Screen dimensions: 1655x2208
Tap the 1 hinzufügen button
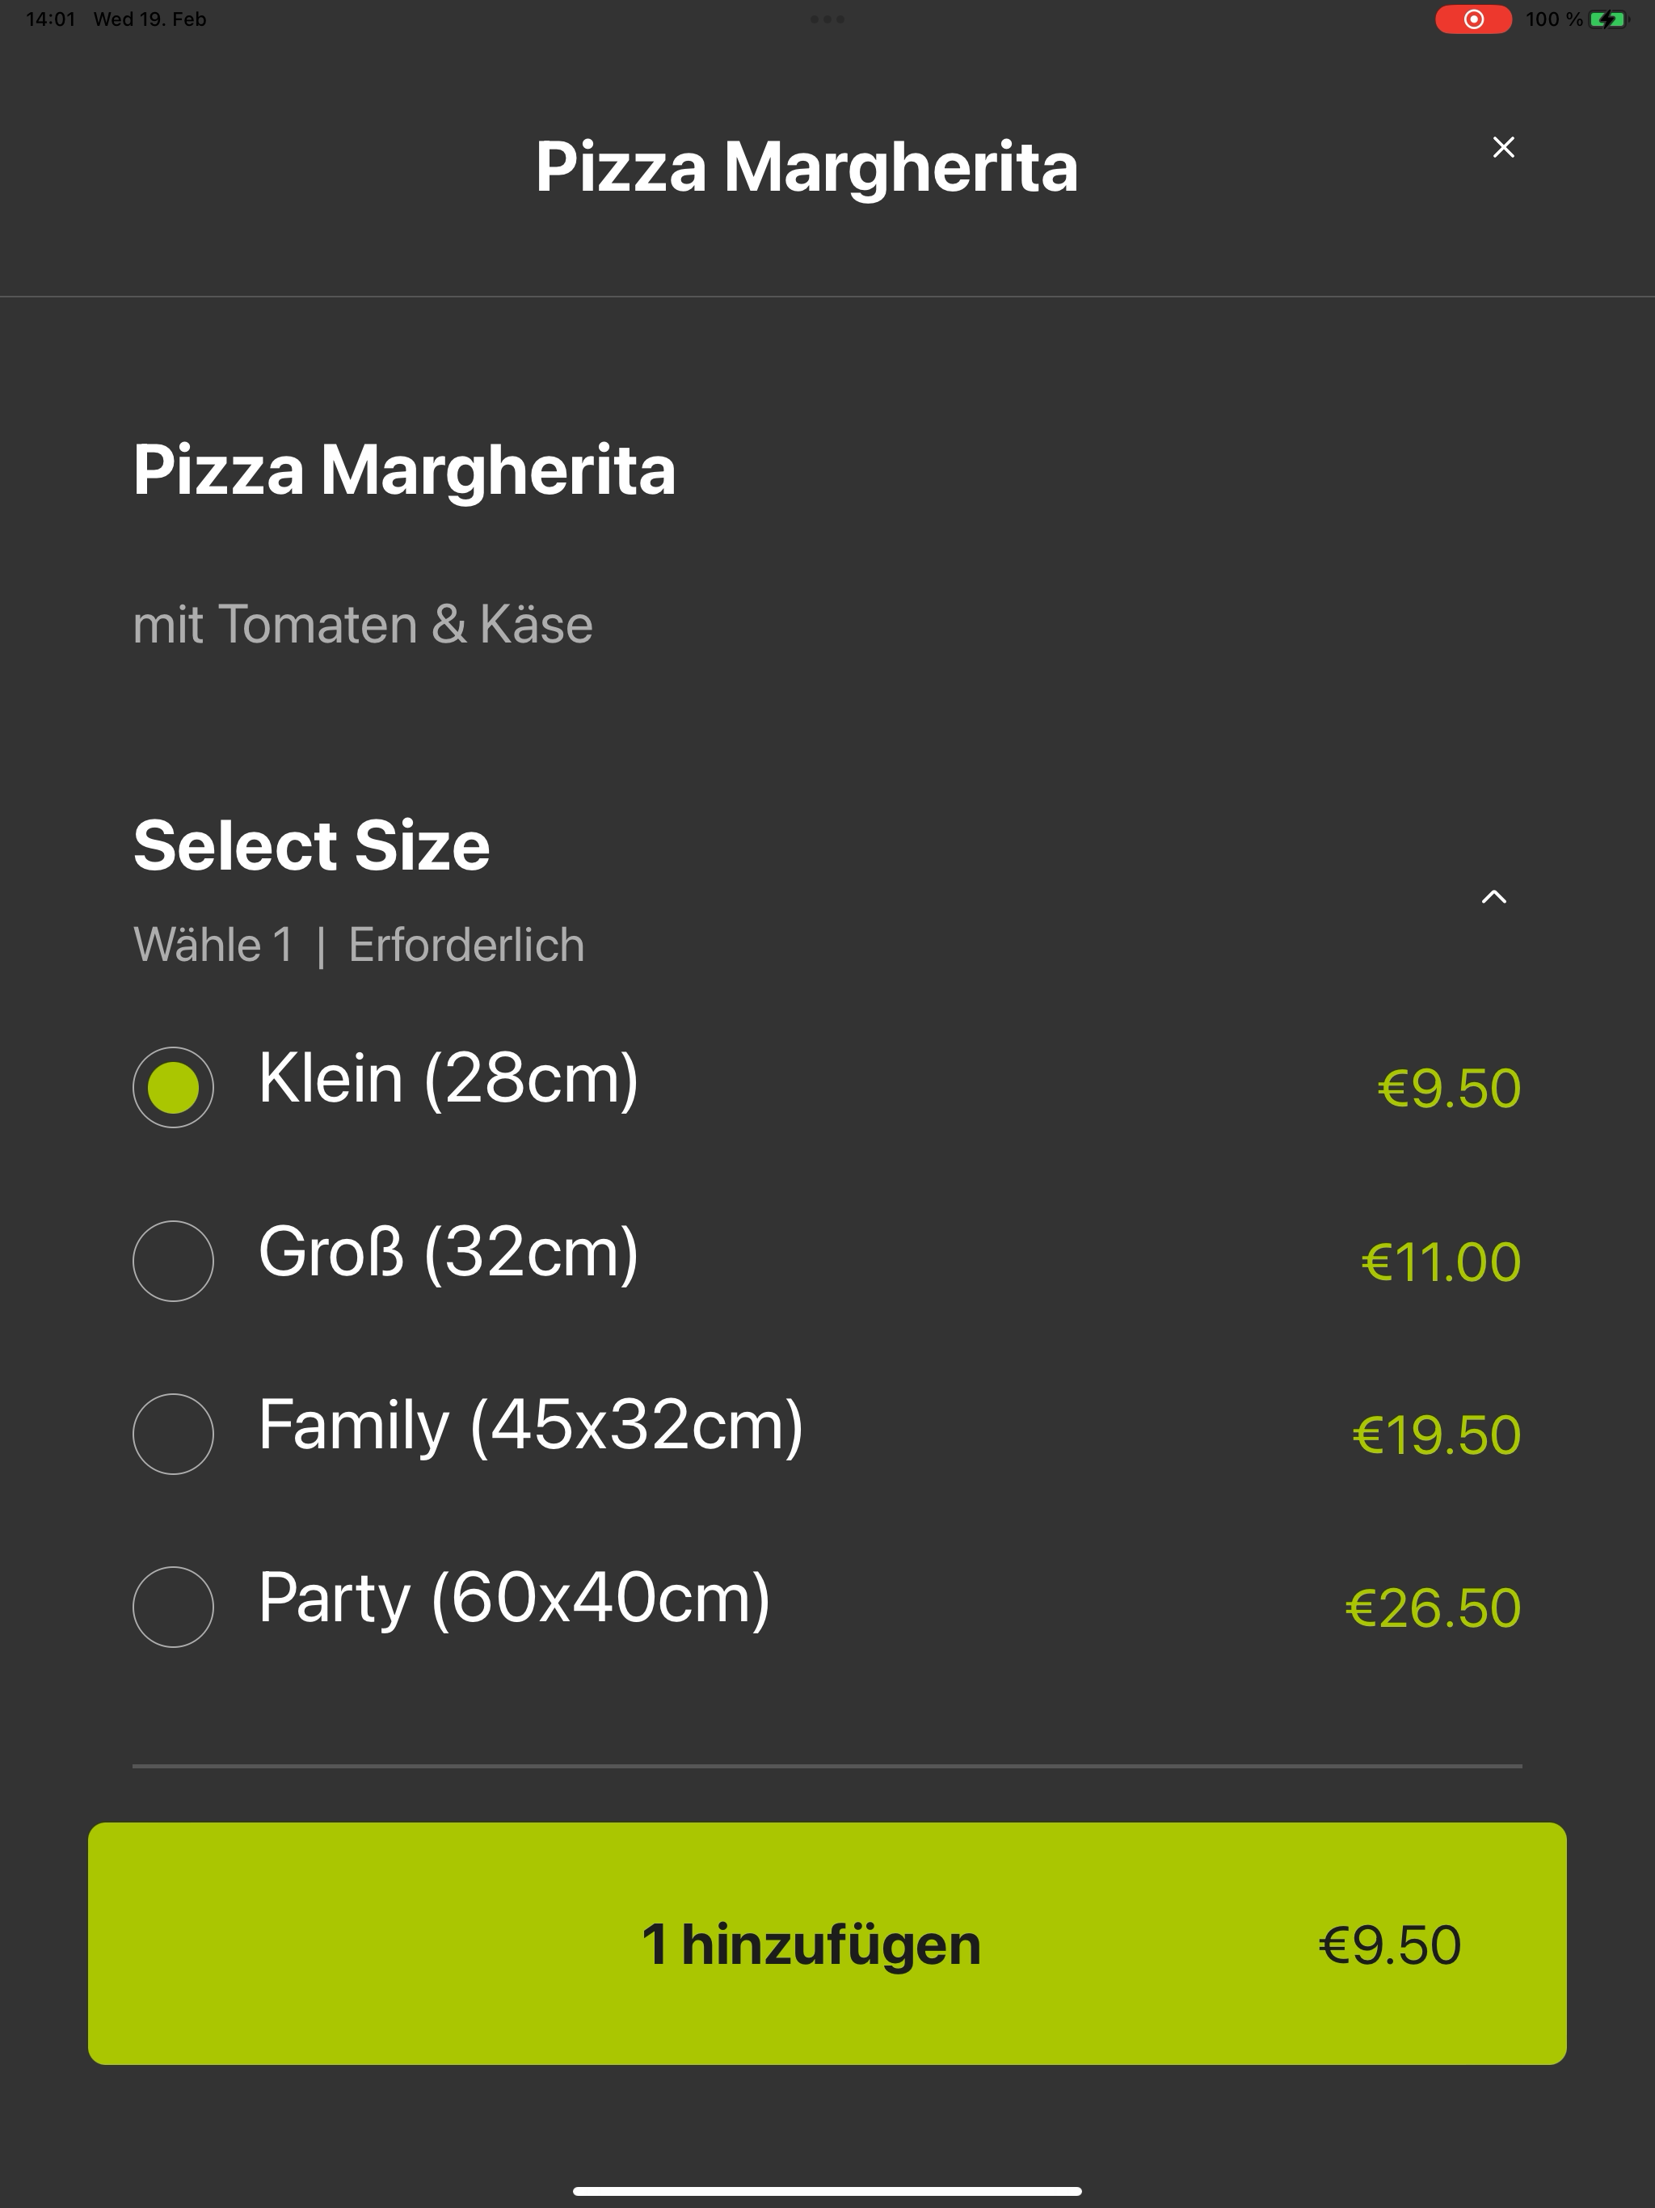[827, 1944]
